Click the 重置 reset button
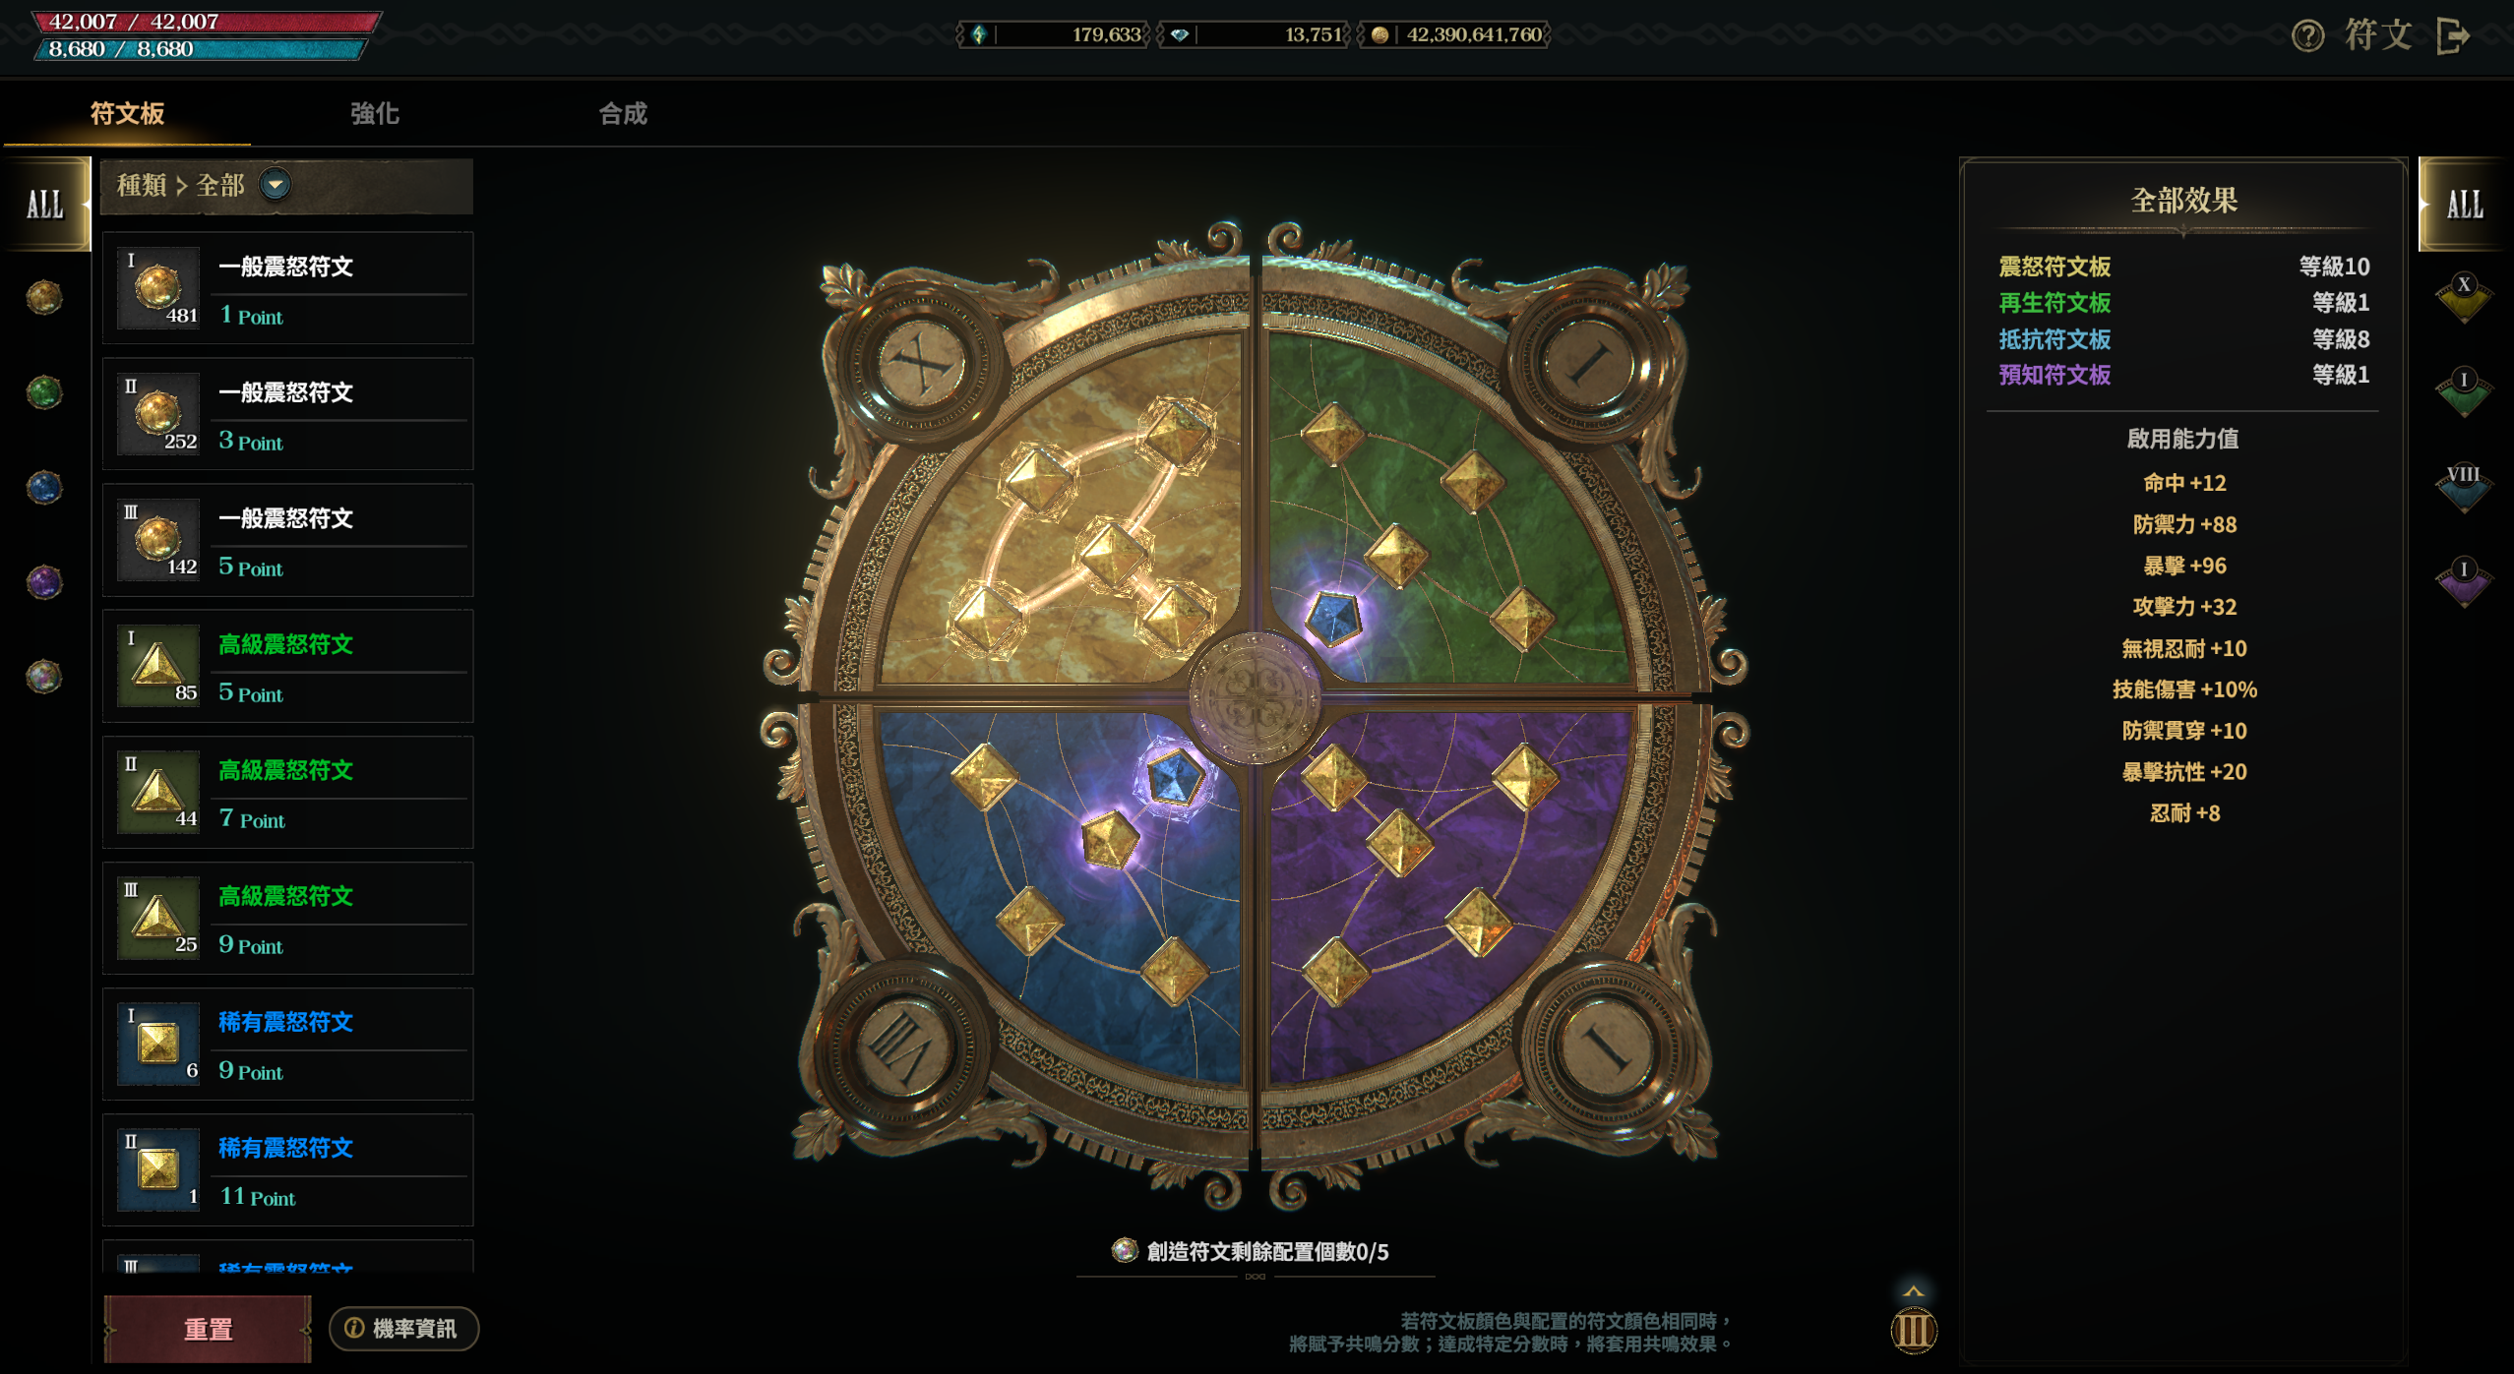The height and width of the screenshot is (1374, 2514). [x=208, y=1329]
